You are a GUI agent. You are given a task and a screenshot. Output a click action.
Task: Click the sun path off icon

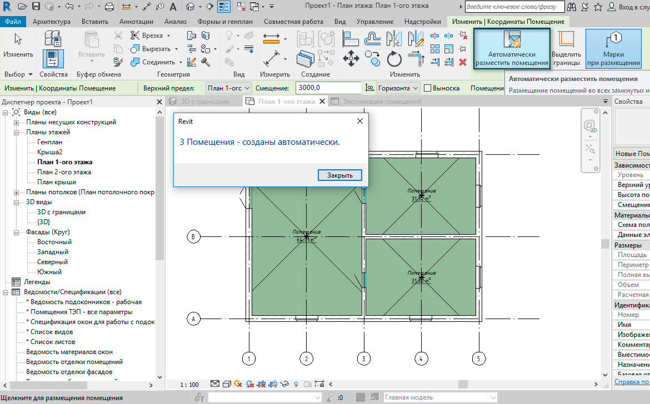[x=238, y=384]
